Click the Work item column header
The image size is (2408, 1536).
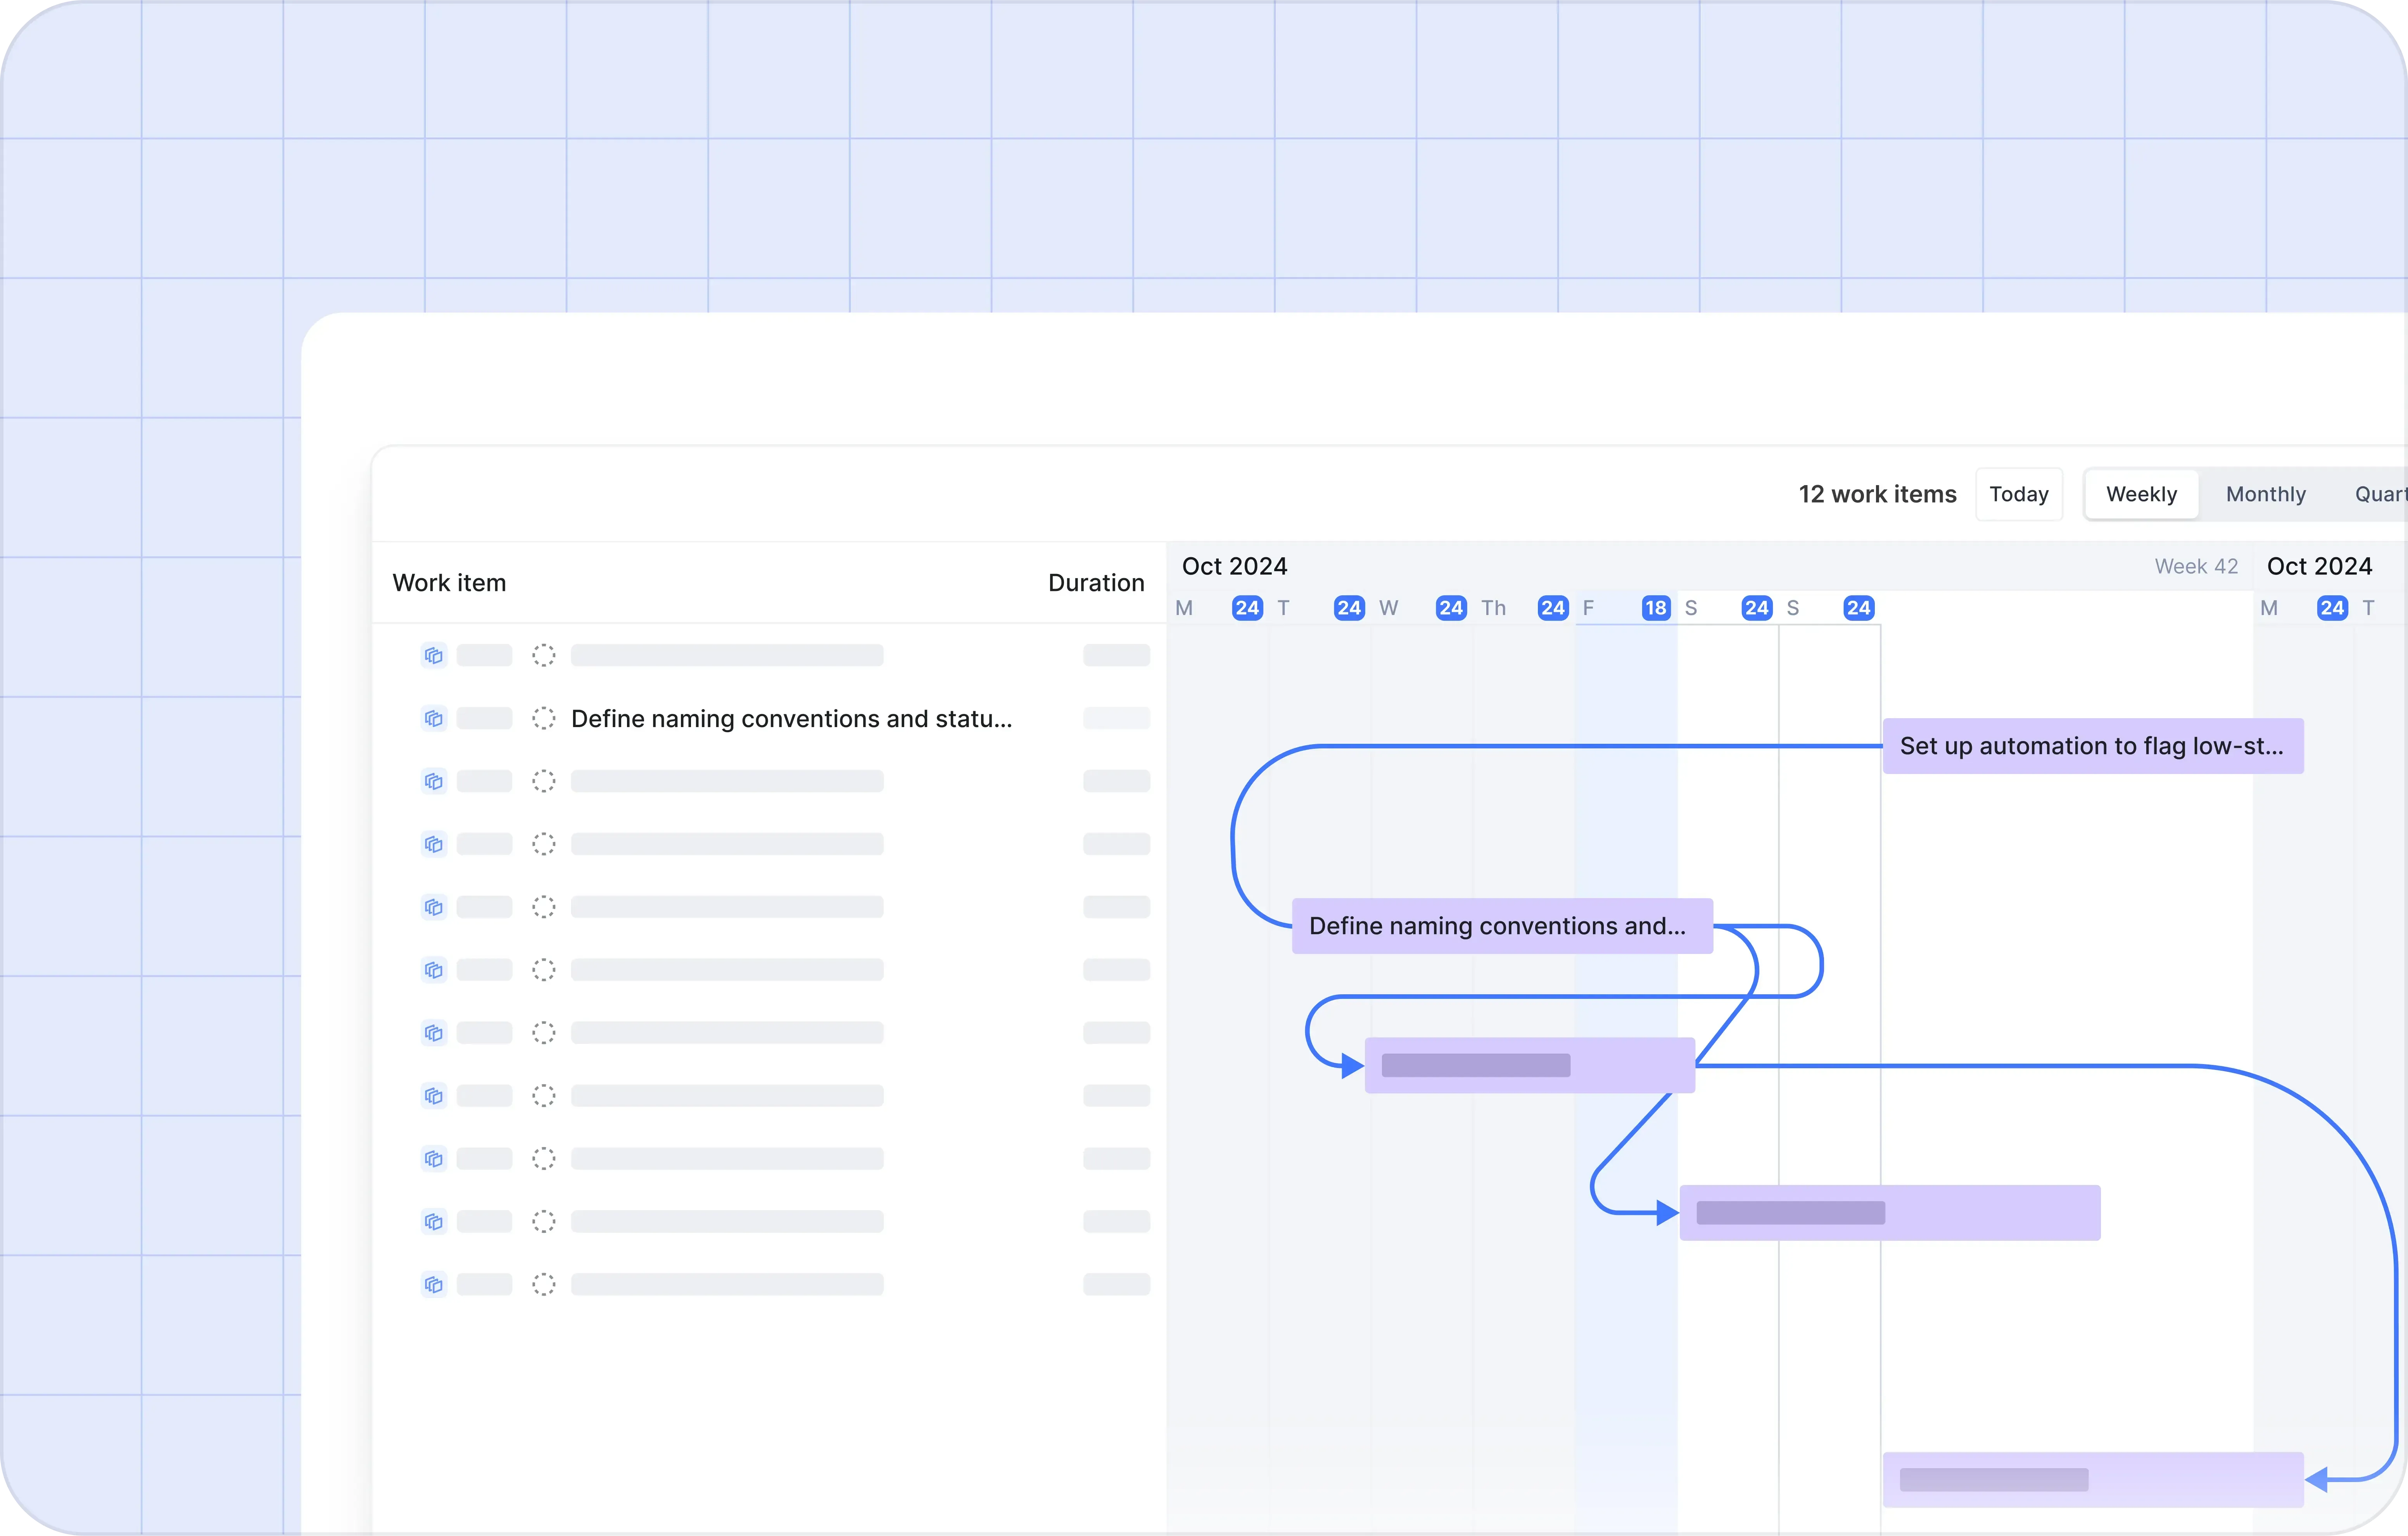(449, 583)
